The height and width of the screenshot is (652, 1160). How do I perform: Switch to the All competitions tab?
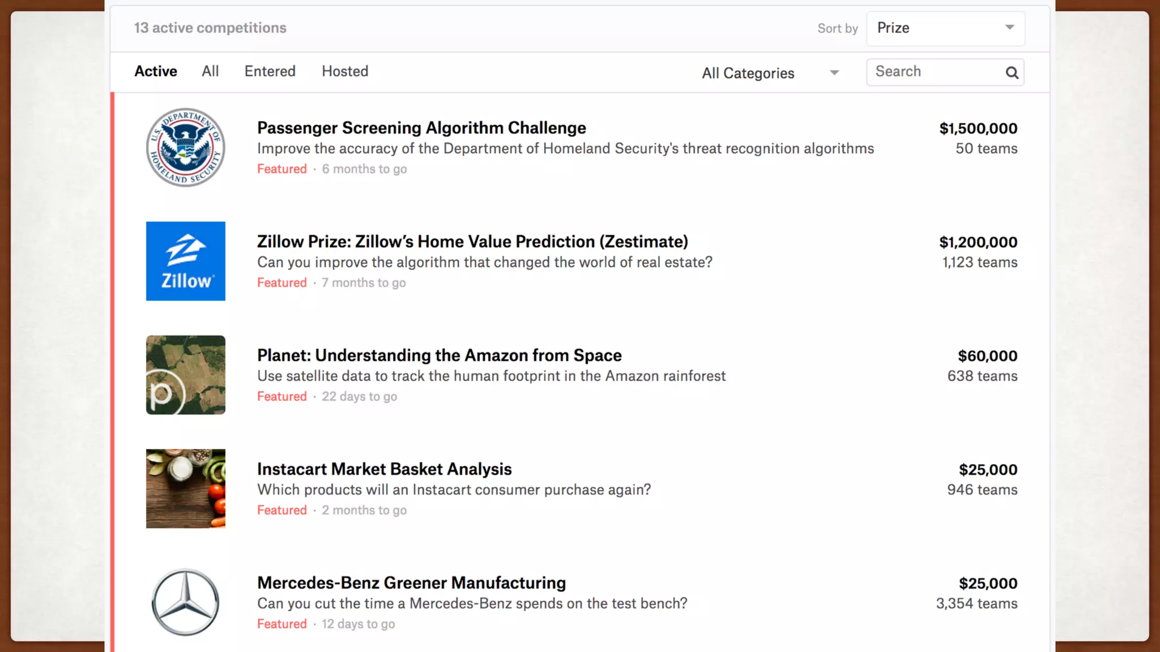(210, 71)
